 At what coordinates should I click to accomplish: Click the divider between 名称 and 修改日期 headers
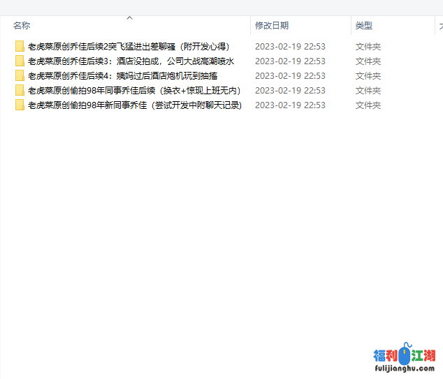coord(250,25)
